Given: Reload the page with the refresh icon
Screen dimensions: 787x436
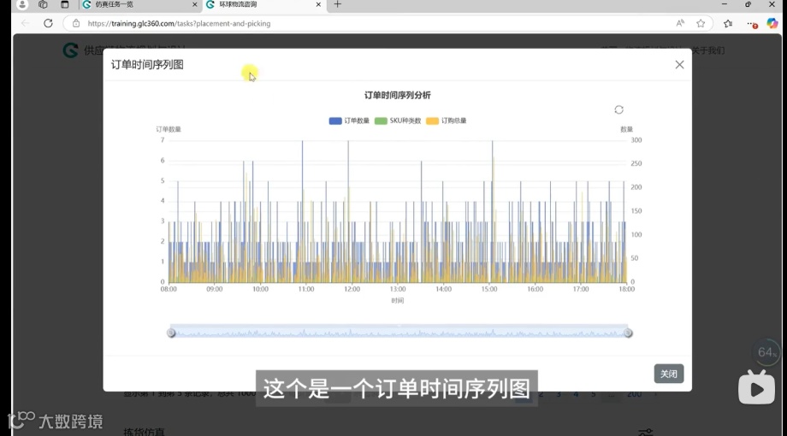Looking at the screenshot, I should coord(48,23).
